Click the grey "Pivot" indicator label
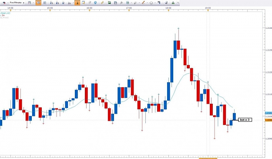 [4, 17]
